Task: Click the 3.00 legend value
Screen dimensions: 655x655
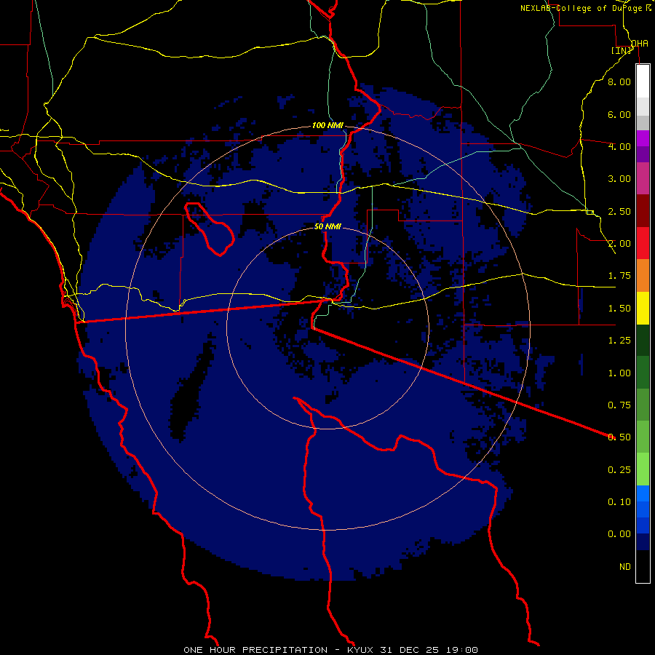Action: [x=619, y=179]
